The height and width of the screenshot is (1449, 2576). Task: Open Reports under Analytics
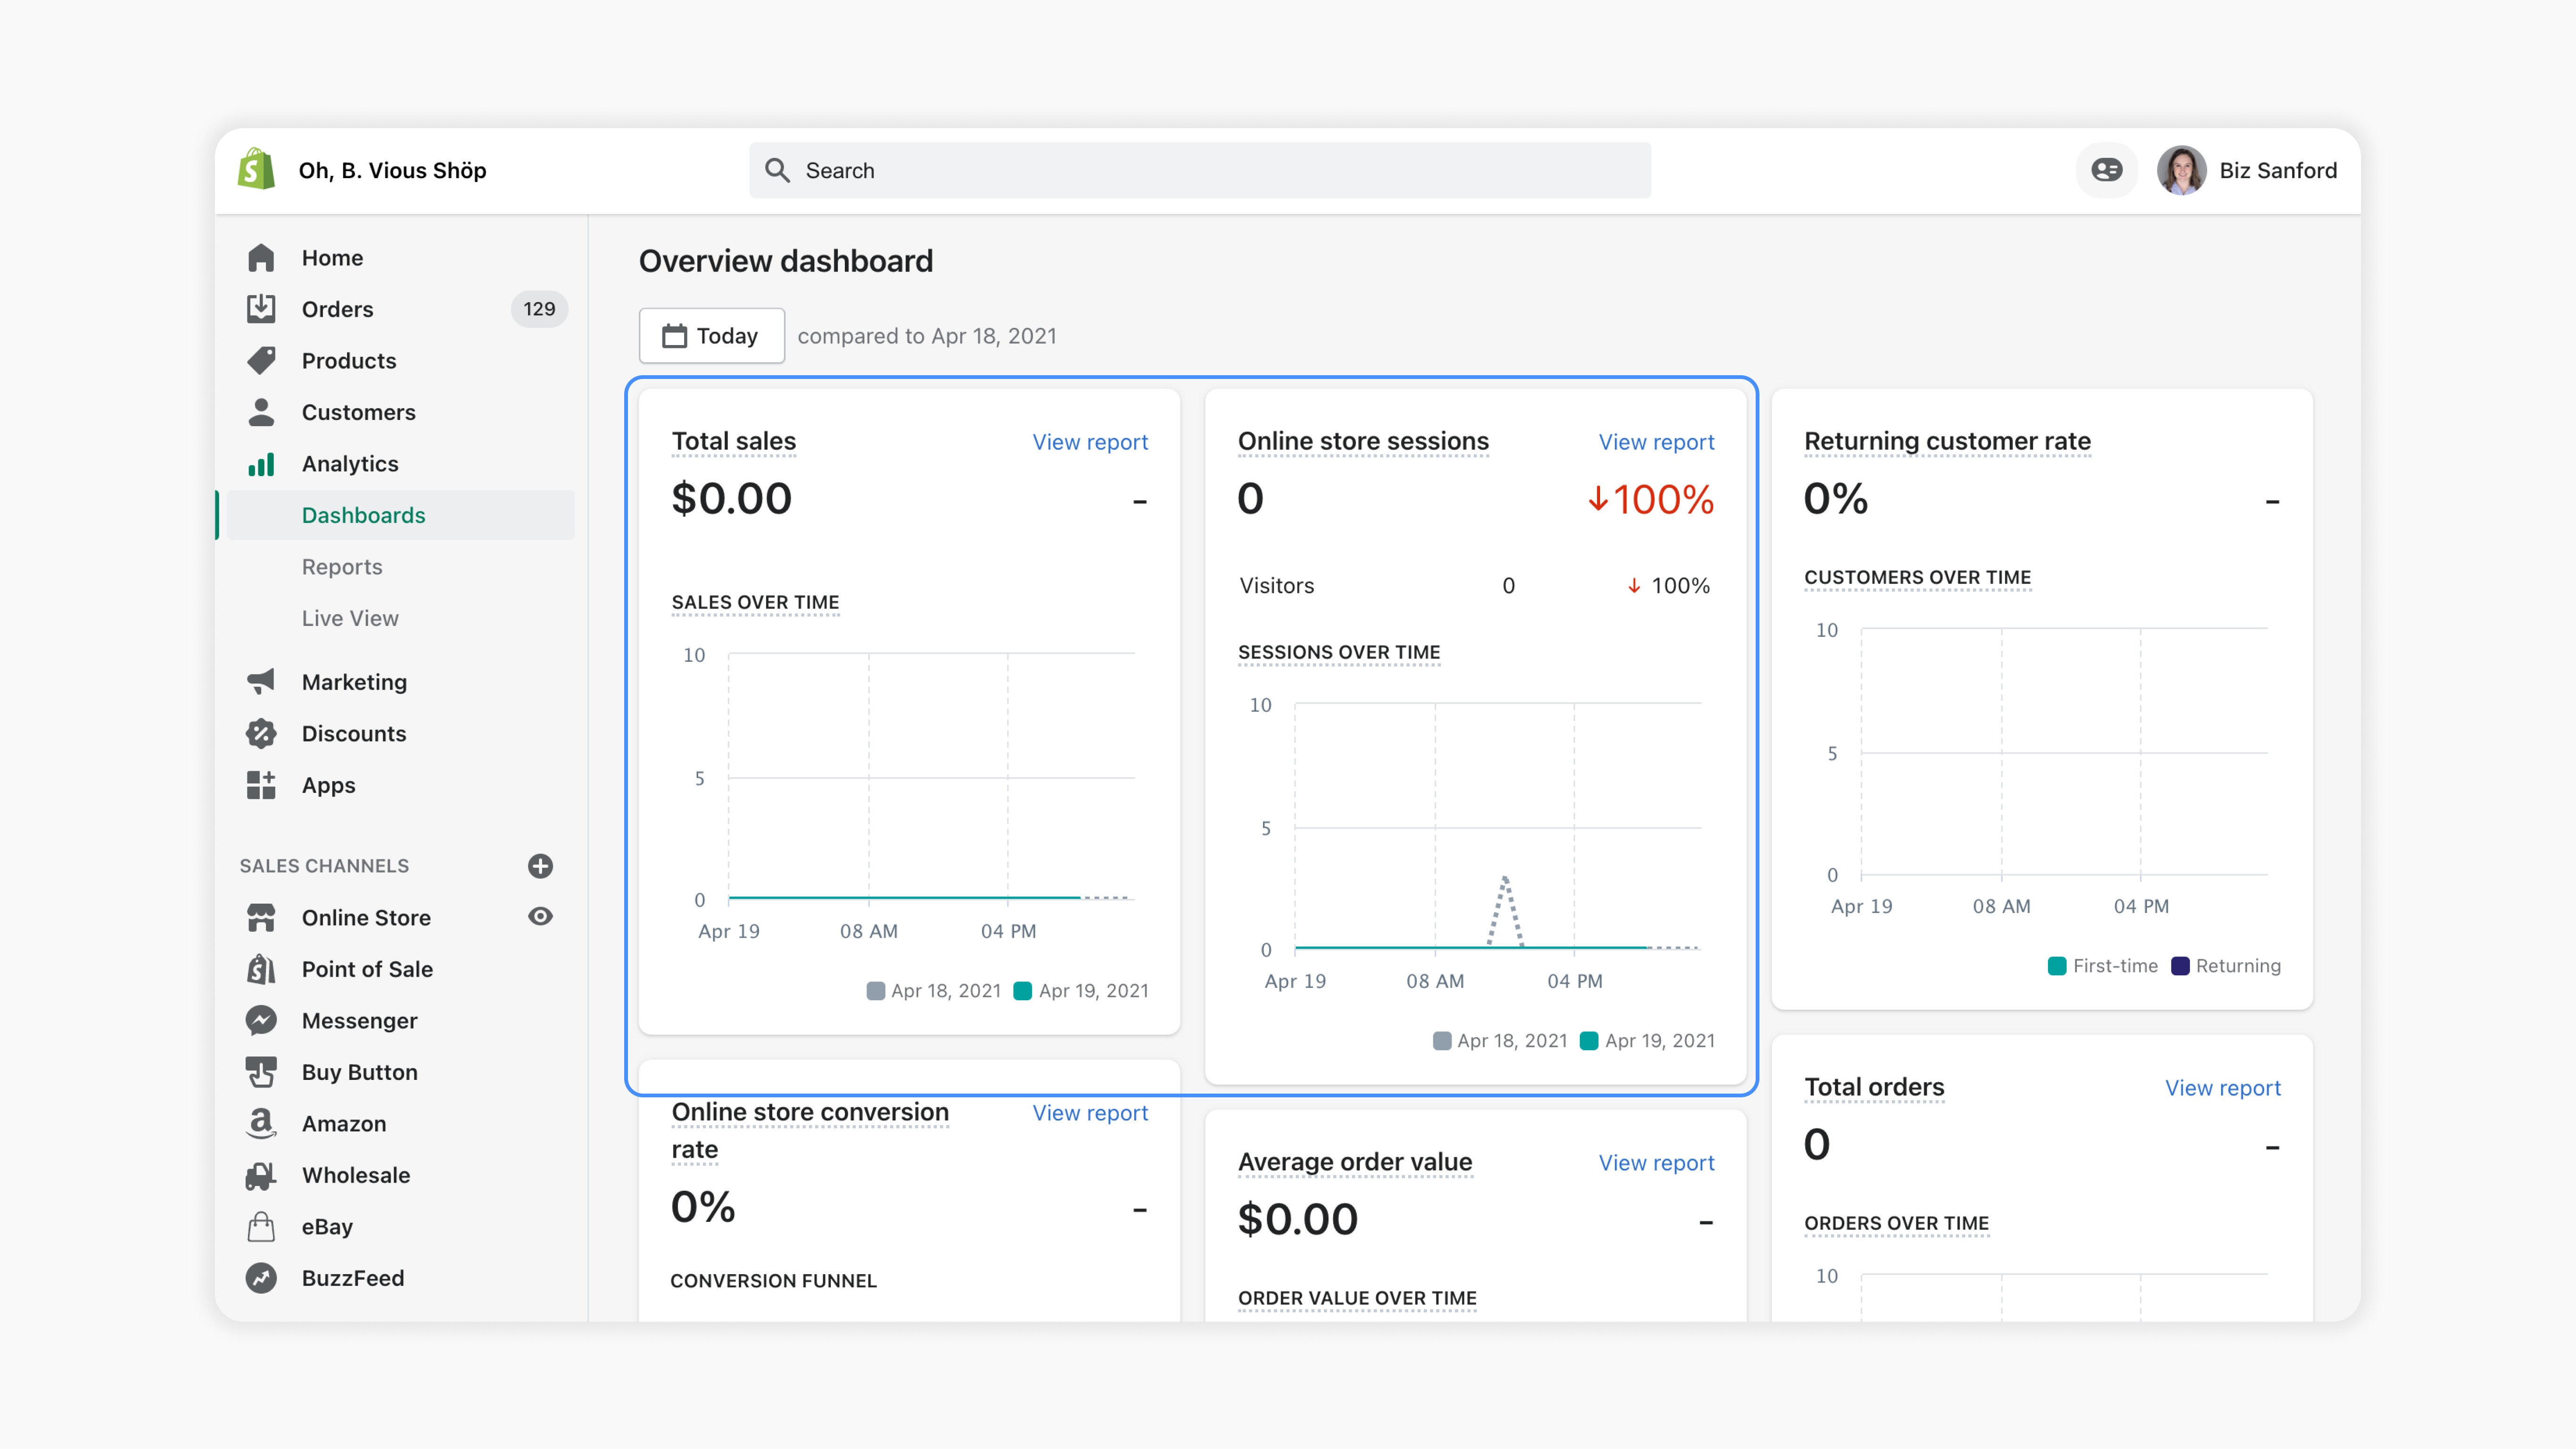click(342, 567)
